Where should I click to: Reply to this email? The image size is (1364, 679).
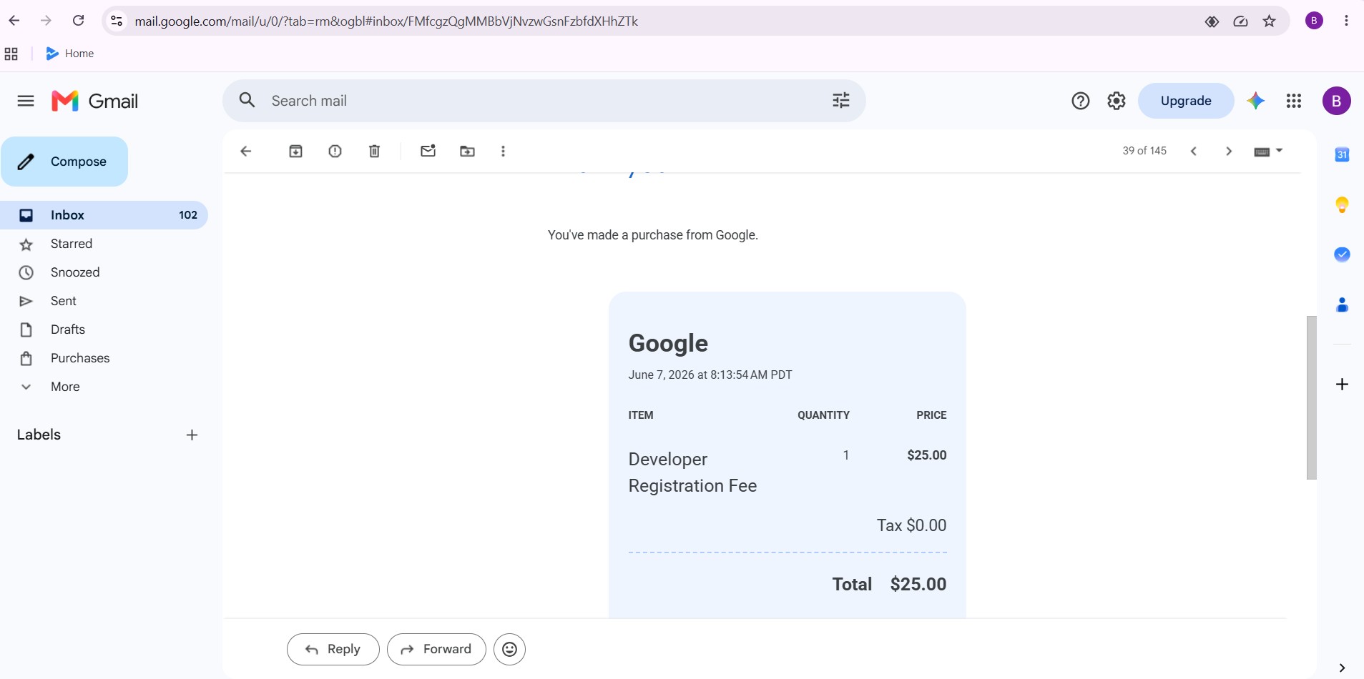click(x=333, y=649)
